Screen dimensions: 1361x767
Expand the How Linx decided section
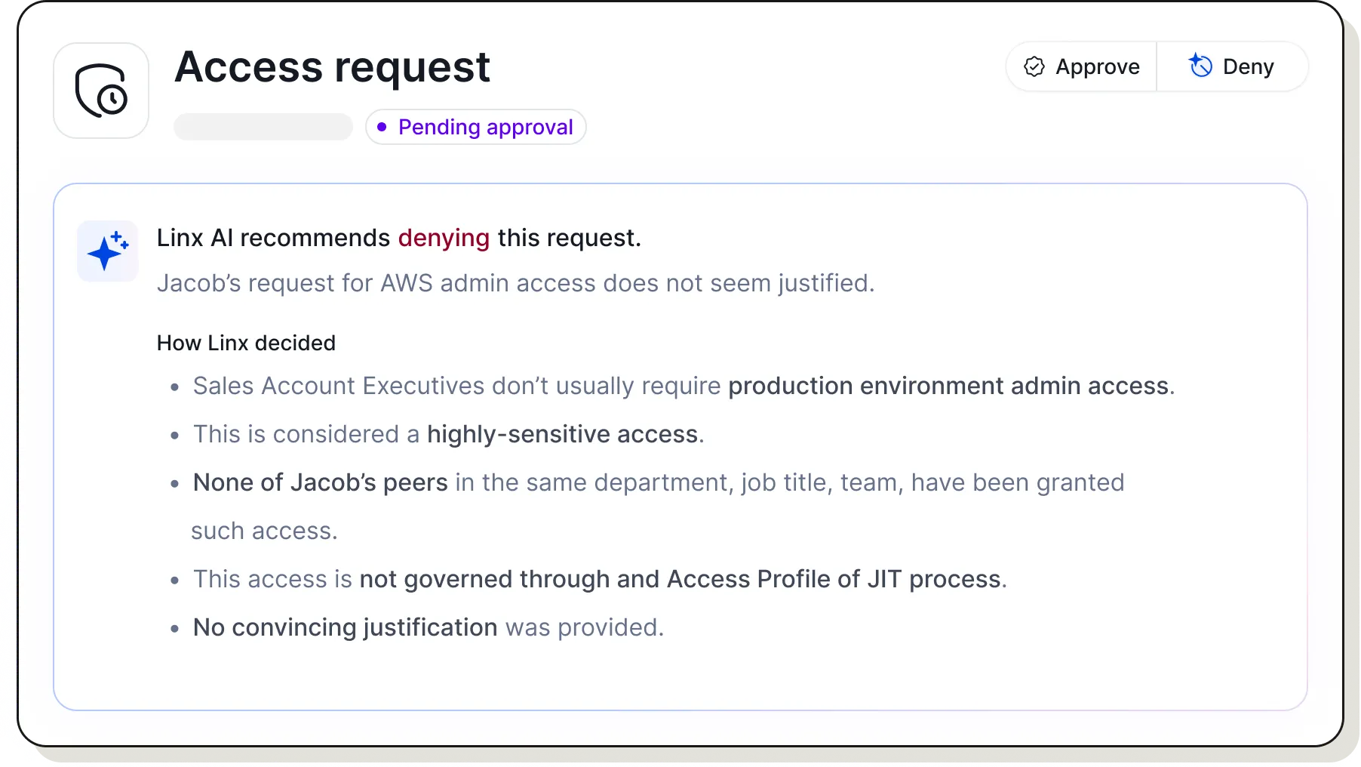246,343
